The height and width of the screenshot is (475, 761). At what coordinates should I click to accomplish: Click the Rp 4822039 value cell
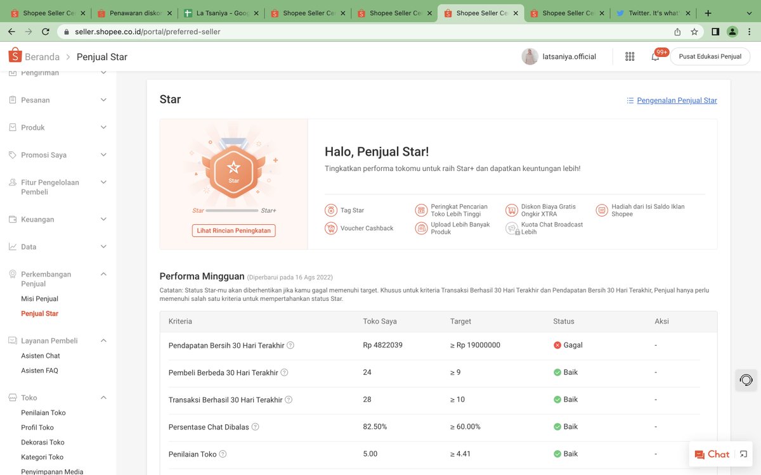(382, 345)
